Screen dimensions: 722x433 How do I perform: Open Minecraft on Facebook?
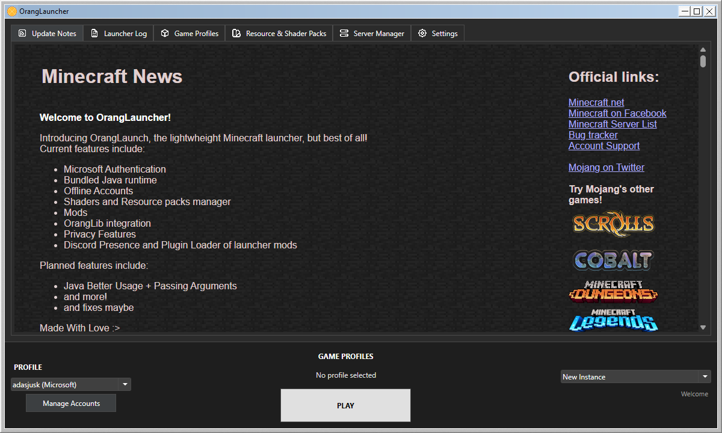(617, 113)
